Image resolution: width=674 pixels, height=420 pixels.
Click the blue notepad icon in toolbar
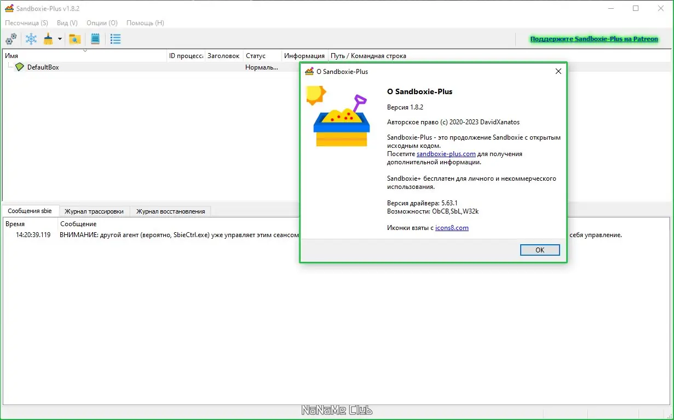tap(95, 39)
